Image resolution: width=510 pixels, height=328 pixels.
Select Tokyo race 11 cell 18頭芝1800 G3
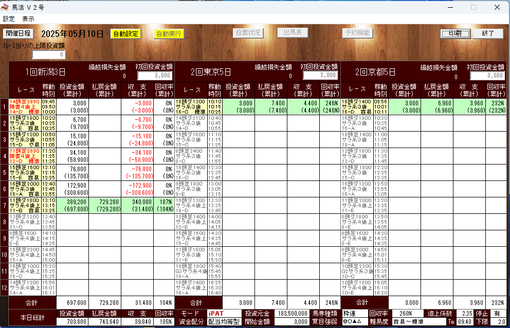coord(191,271)
